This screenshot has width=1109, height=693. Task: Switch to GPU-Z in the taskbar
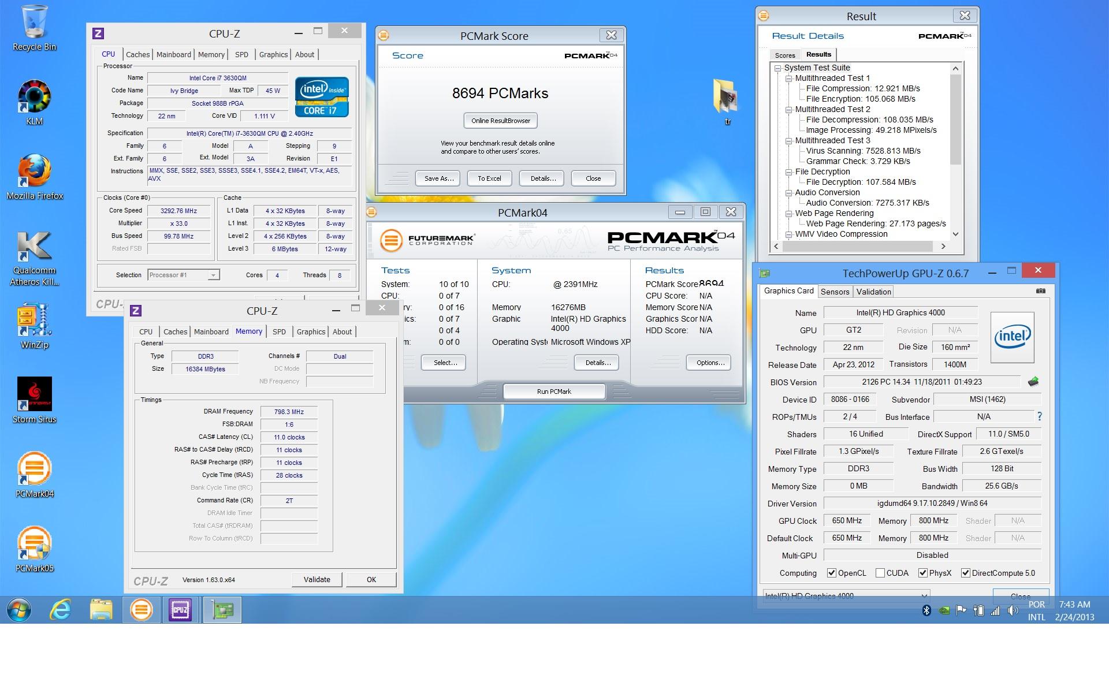click(222, 610)
